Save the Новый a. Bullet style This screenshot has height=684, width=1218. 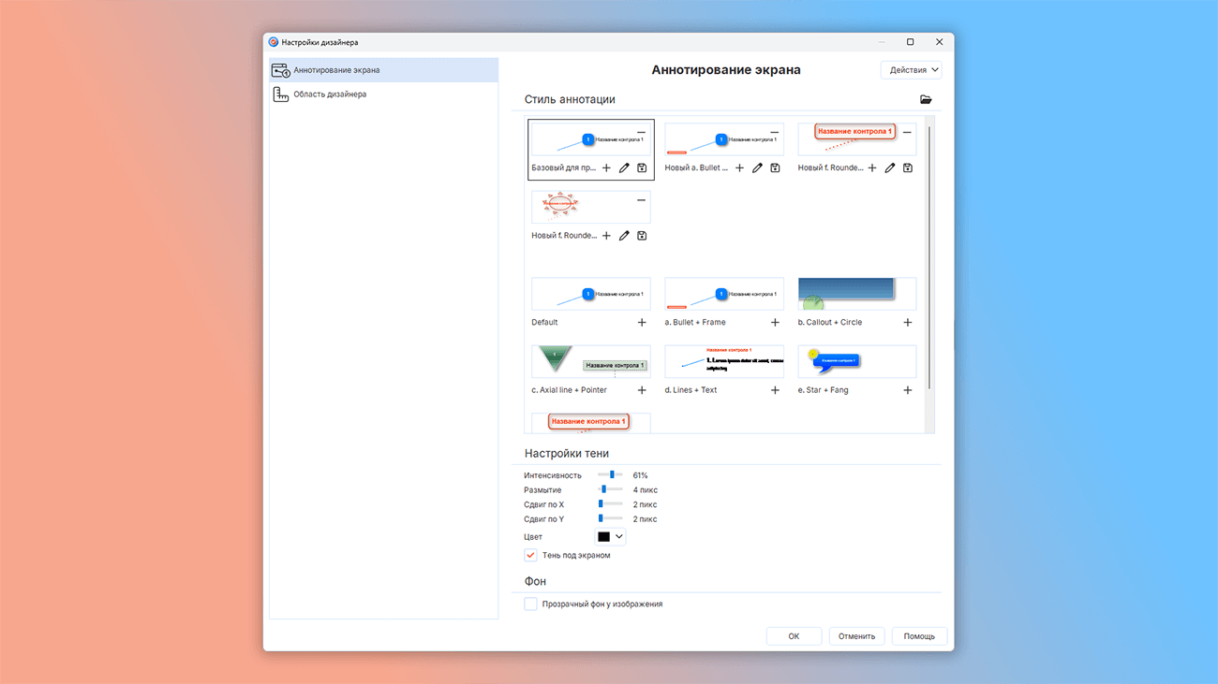pyautogui.click(x=775, y=168)
